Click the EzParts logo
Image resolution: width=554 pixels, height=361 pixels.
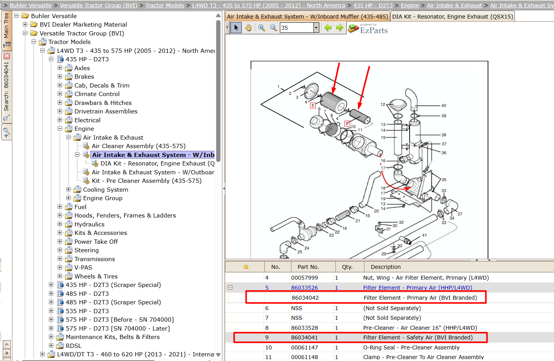click(x=368, y=29)
